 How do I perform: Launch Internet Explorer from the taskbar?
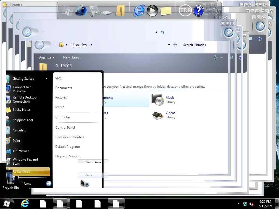tap(25, 204)
